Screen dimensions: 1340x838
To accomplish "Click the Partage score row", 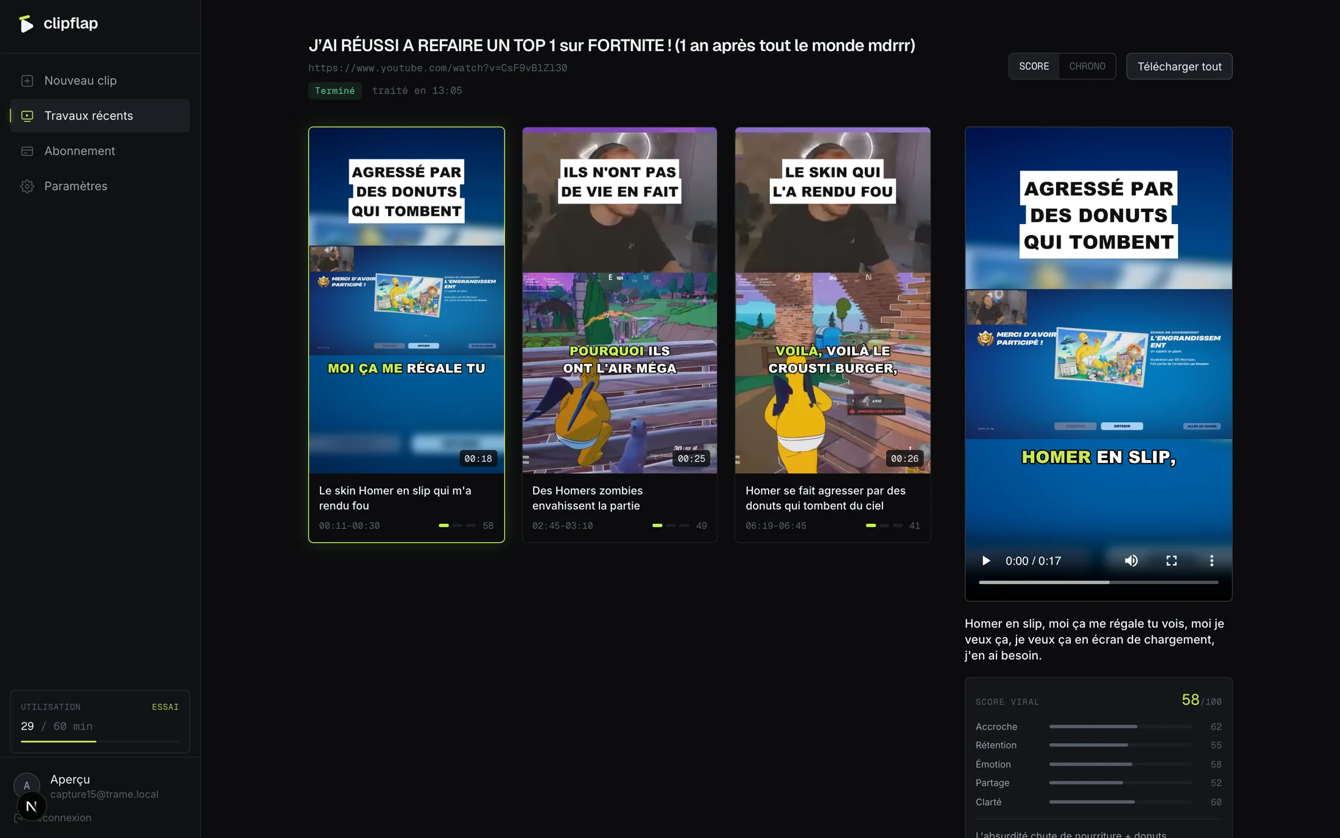I will click(1098, 783).
